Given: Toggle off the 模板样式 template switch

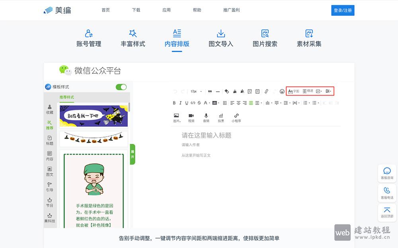Looking at the screenshot, I should click(121, 87).
